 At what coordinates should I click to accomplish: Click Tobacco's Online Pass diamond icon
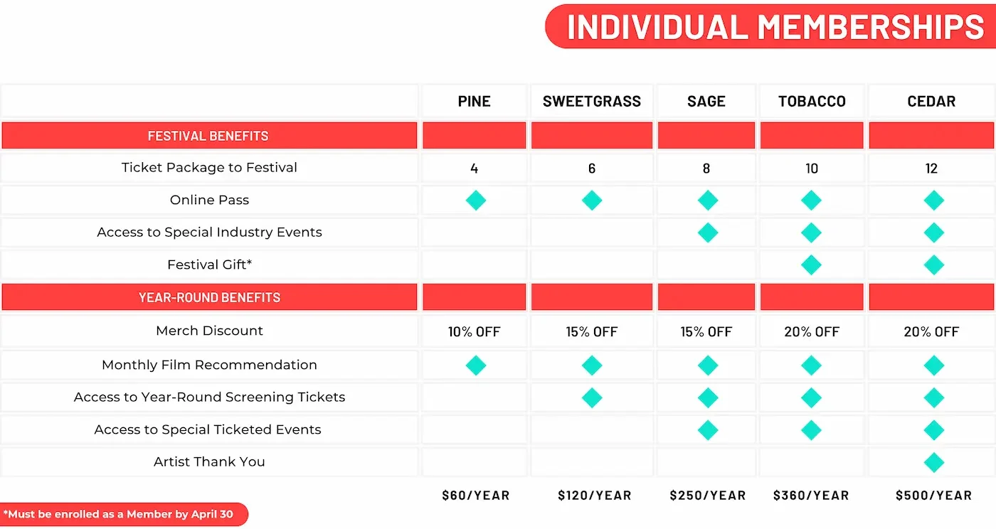(x=811, y=201)
